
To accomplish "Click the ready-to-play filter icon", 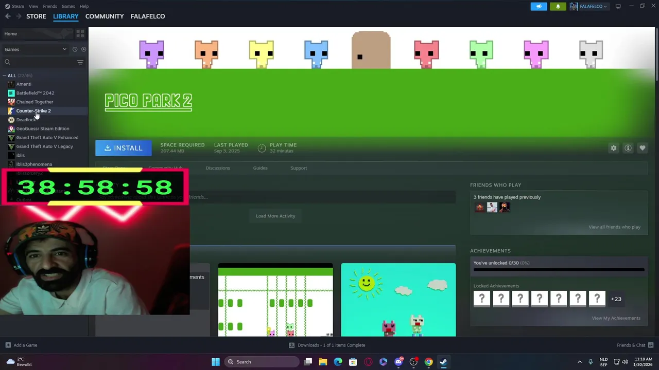I will (x=83, y=49).
